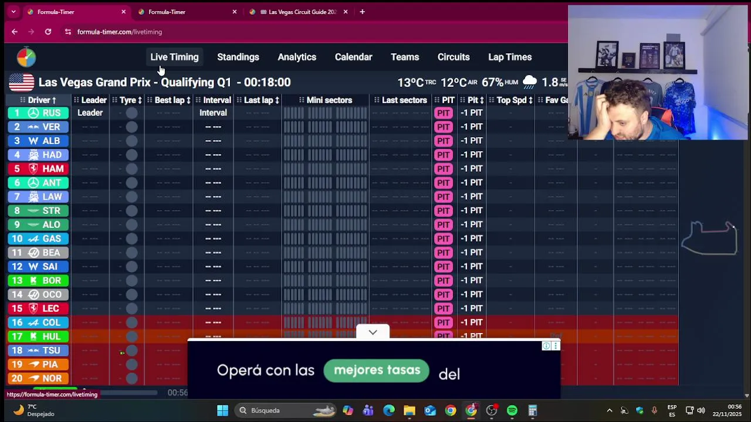The height and width of the screenshot is (422, 751).
Task: Sort by the Pit column header
Action: [472, 100]
